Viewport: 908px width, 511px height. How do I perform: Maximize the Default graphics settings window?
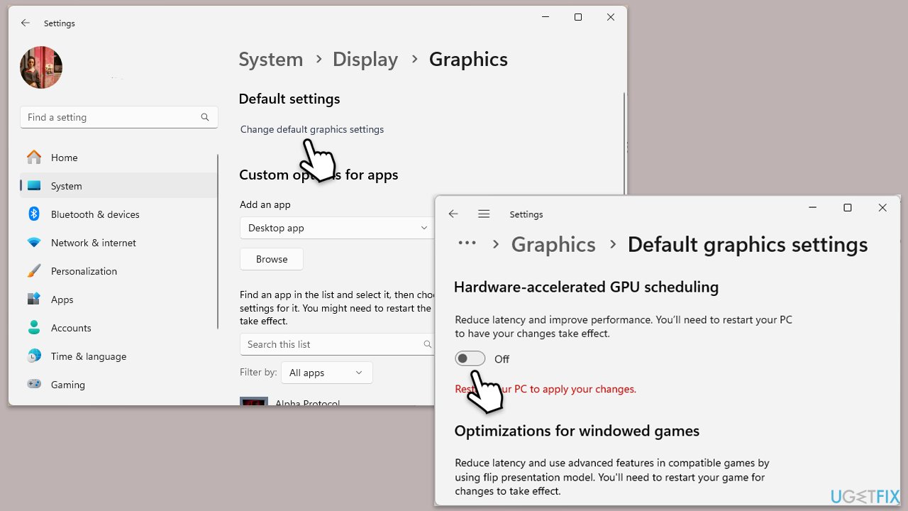(848, 208)
